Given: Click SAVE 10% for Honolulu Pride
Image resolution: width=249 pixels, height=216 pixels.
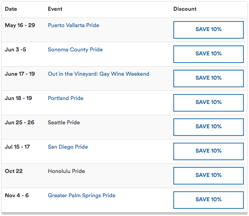Looking at the screenshot, I should coord(208,176).
